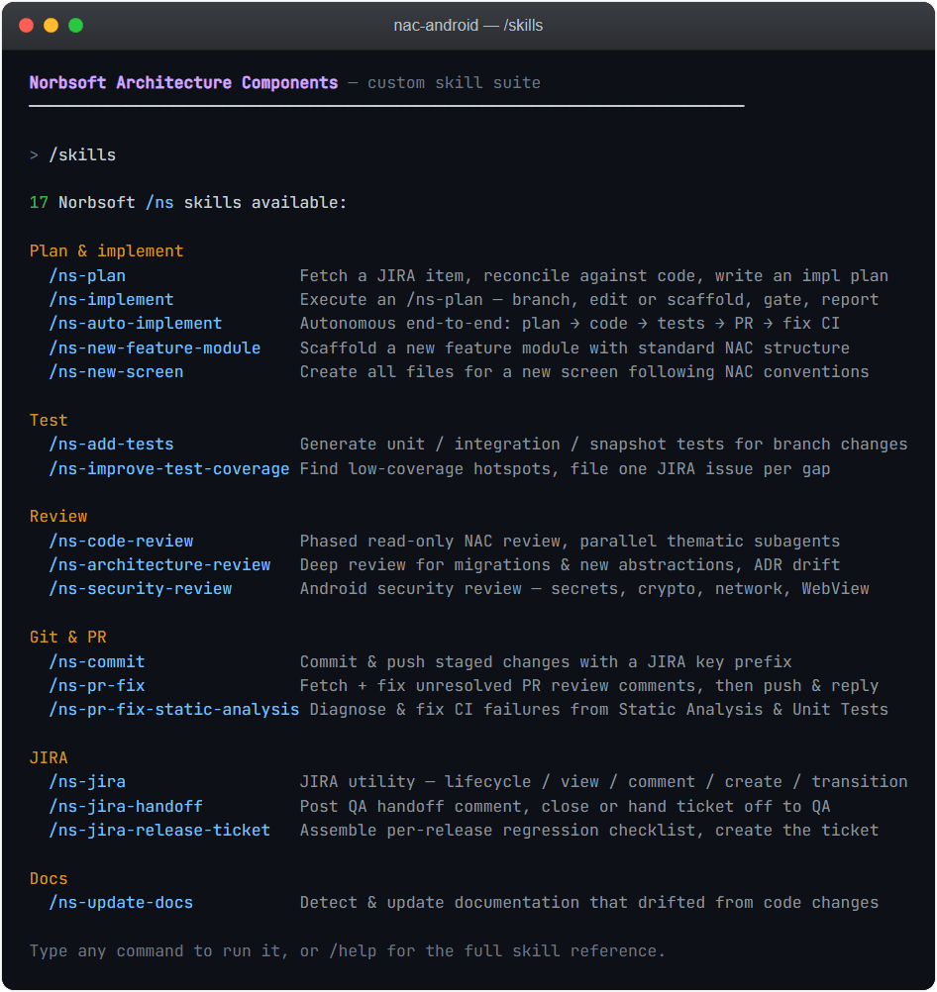This screenshot has height=992, width=937.
Task: Click the '— custom skill suite' subtitle
Action: pos(445,83)
